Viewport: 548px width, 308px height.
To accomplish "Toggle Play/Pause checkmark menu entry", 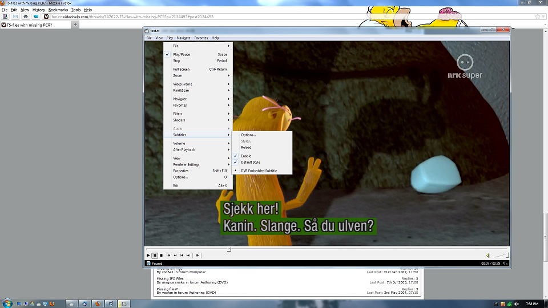I will click(198, 55).
